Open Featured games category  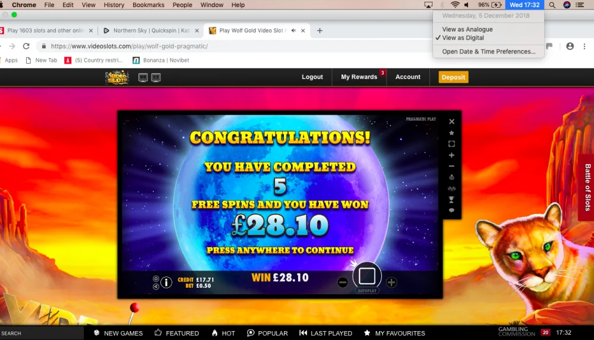176,333
